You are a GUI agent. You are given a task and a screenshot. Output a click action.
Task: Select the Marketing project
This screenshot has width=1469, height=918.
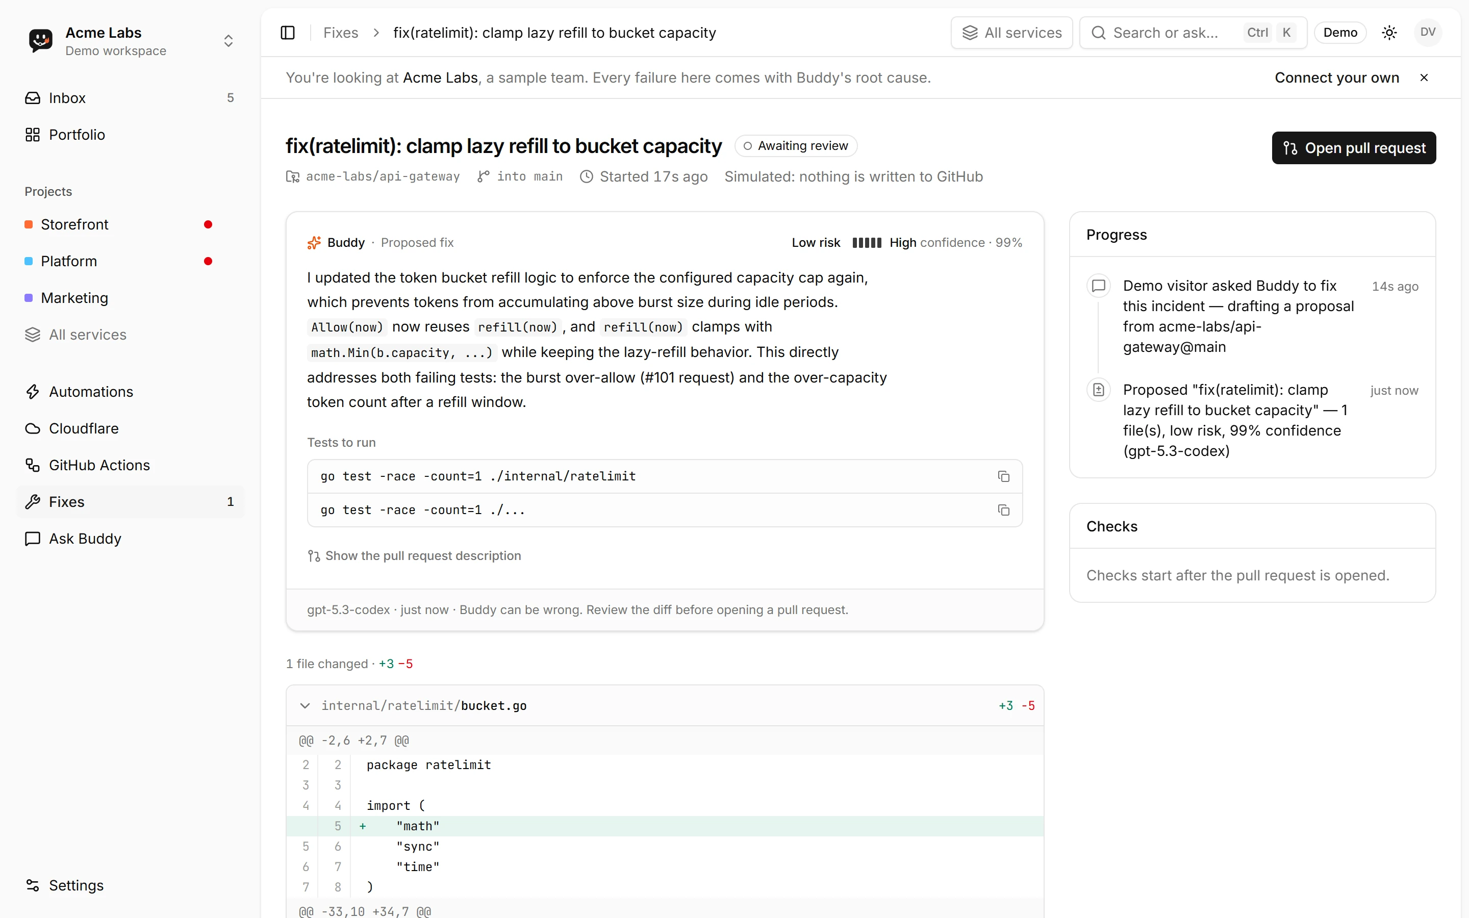pos(130,298)
